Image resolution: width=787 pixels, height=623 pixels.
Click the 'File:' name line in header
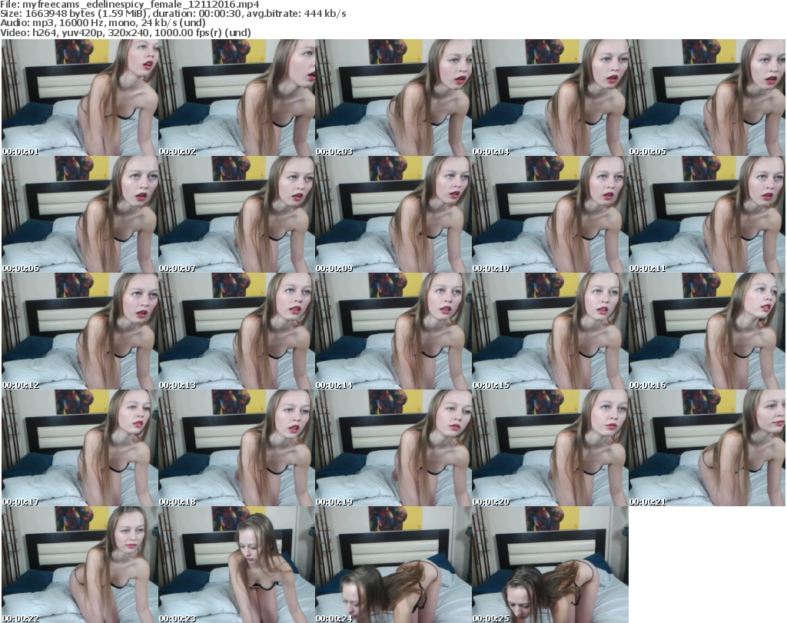(129, 5)
